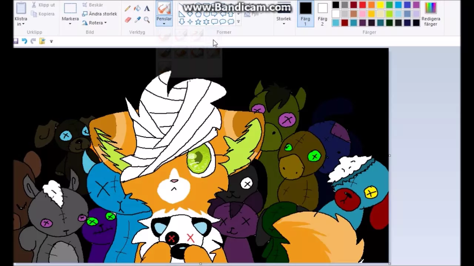The width and height of the screenshot is (474, 266).
Task: Select Färg 1 foreground color slot
Action: click(x=306, y=14)
